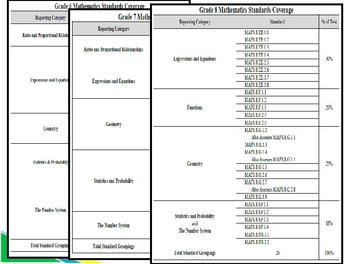Click standard MAFS.8.G.1.4
Image resolution: width=353 pixels, height=264 pixels.
[x=256, y=152]
